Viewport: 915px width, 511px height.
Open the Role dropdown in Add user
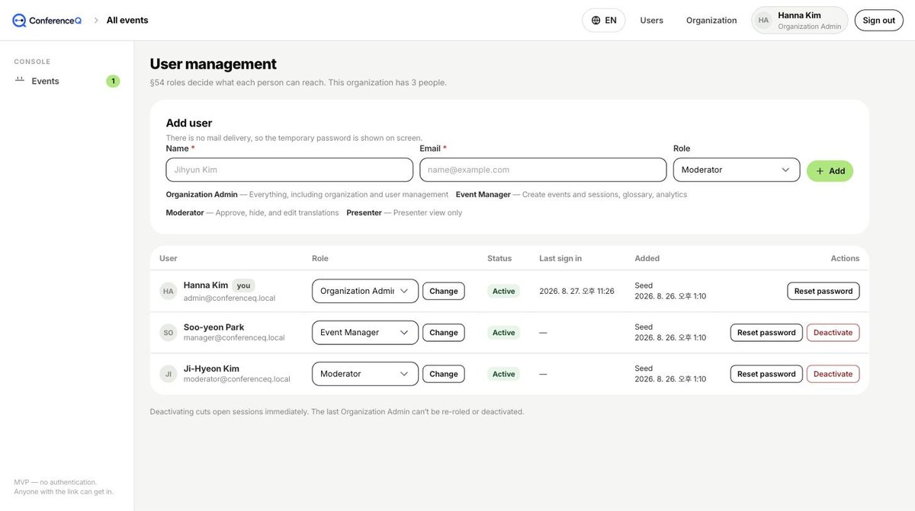[x=737, y=170]
